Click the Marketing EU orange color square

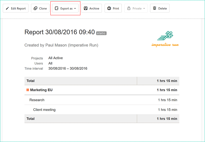click(28, 90)
